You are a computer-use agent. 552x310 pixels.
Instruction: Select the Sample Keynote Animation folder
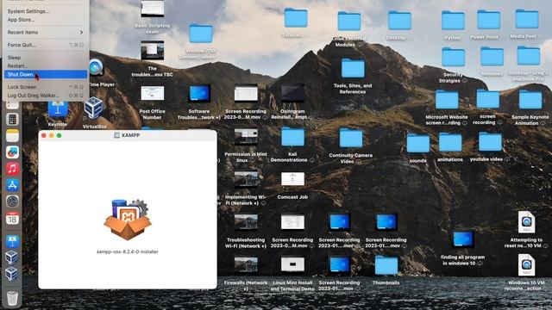pyautogui.click(x=530, y=100)
